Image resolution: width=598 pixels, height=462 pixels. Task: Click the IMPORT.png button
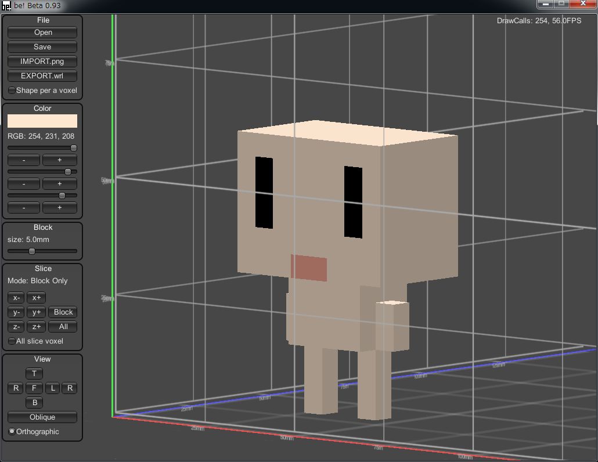pyautogui.click(x=42, y=62)
